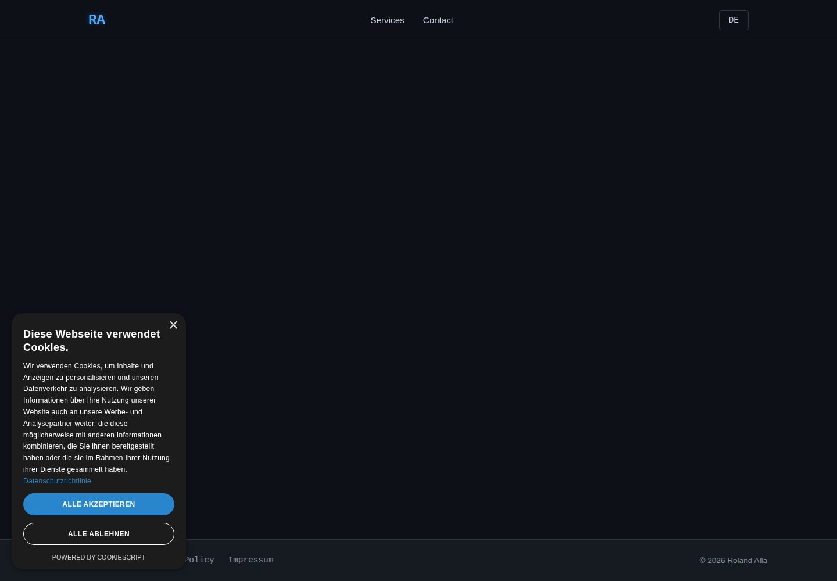The height and width of the screenshot is (581, 837).
Task: Select the © 2026 Roland Alla text
Action: [x=733, y=561]
